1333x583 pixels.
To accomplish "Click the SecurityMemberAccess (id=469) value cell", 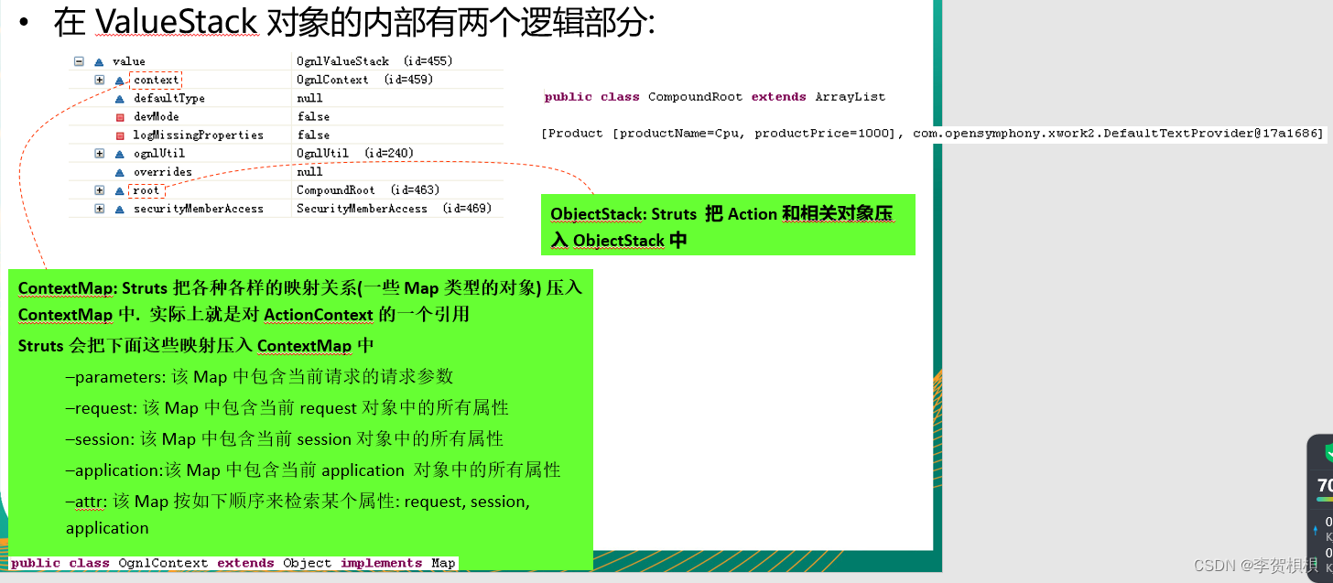I will [394, 209].
